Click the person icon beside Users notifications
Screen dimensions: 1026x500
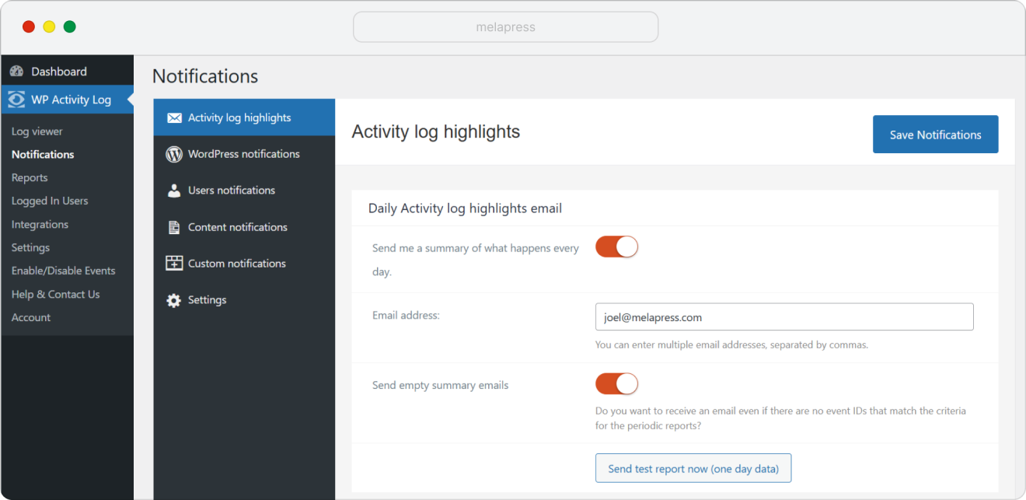pos(174,191)
